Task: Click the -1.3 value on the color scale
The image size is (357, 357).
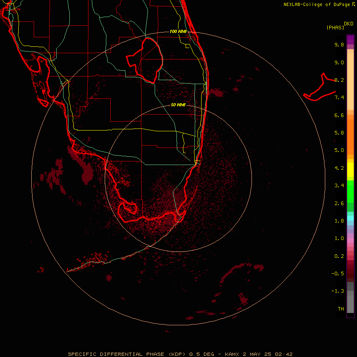Action: (338, 291)
